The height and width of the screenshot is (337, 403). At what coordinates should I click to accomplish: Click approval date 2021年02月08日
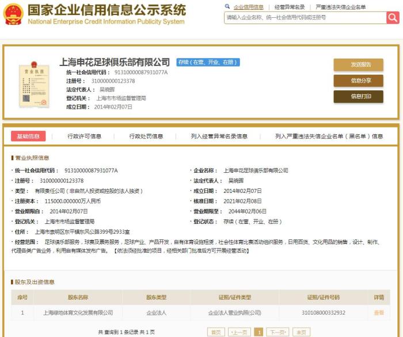point(242,201)
